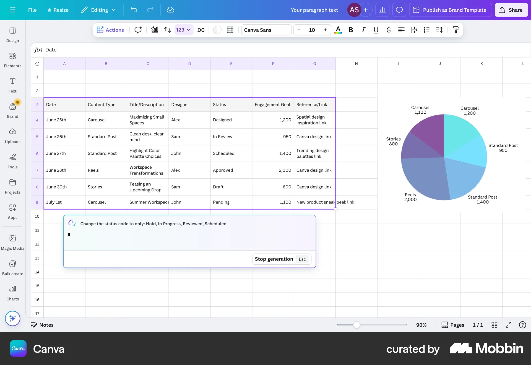Image resolution: width=531 pixels, height=365 pixels.
Task: Toggle bold formatting
Action: click(351, 30)
